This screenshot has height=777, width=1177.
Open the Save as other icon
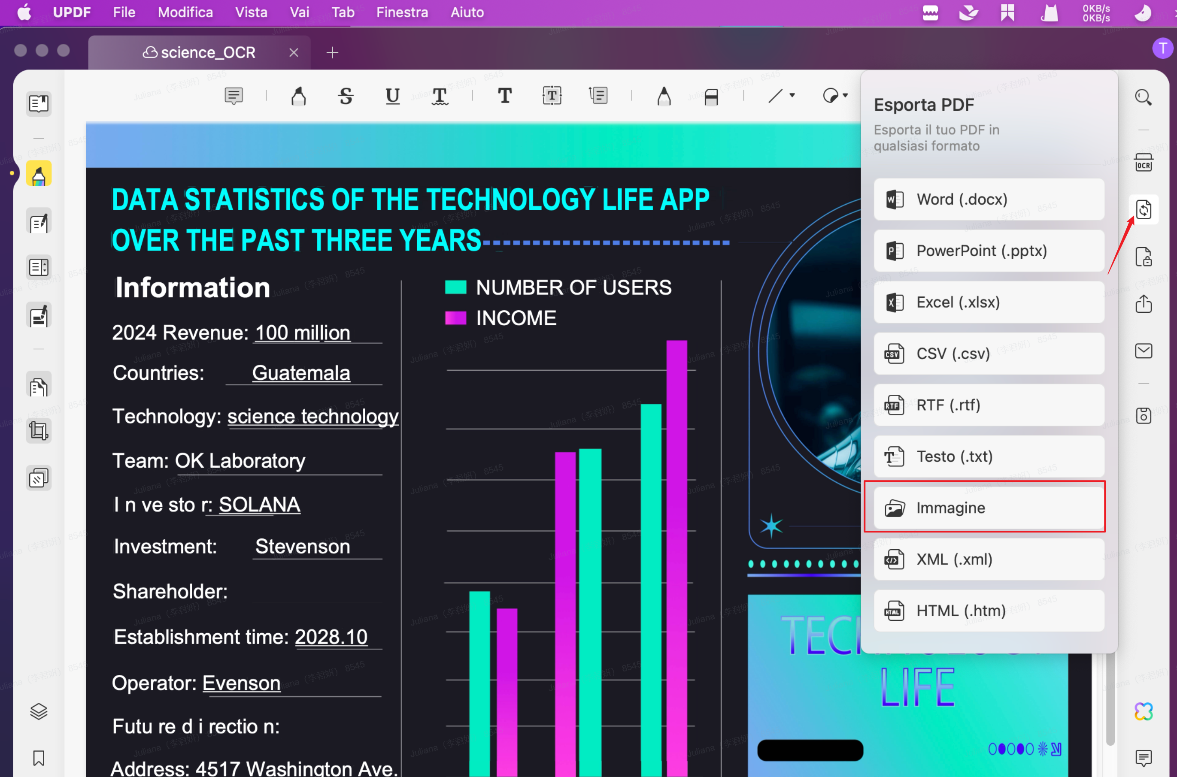pos(1143,416)
